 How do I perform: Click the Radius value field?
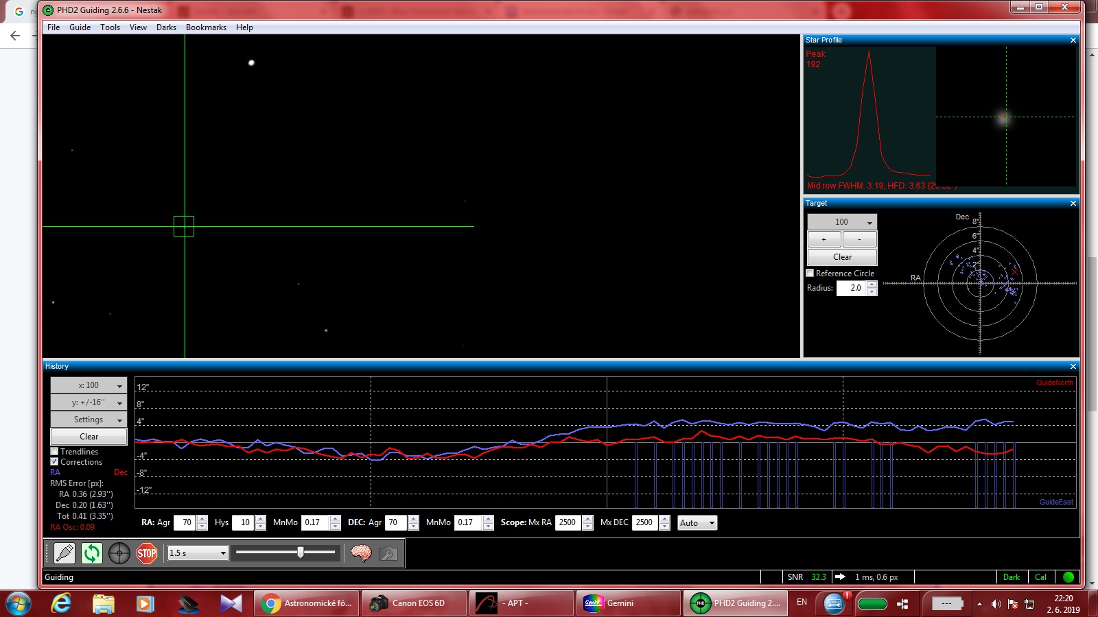(852, 288)
